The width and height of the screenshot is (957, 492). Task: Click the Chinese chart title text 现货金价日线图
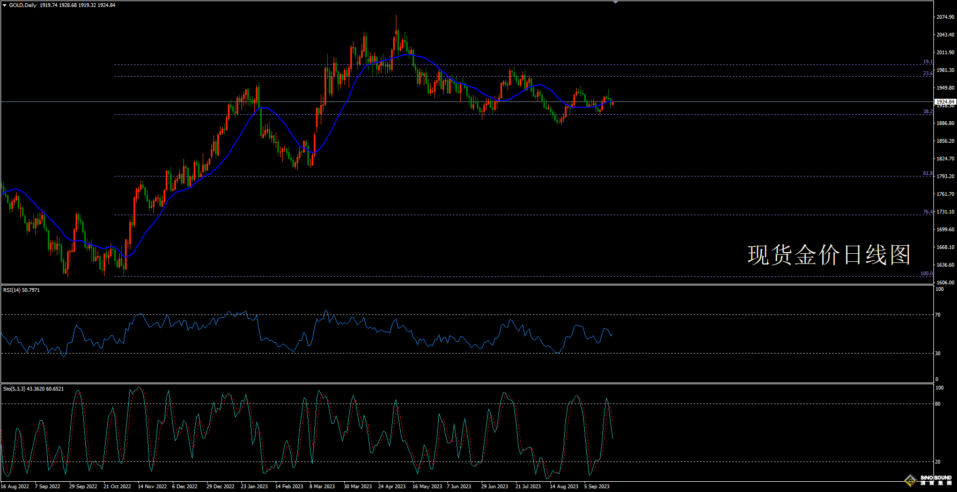coord(829,255)
